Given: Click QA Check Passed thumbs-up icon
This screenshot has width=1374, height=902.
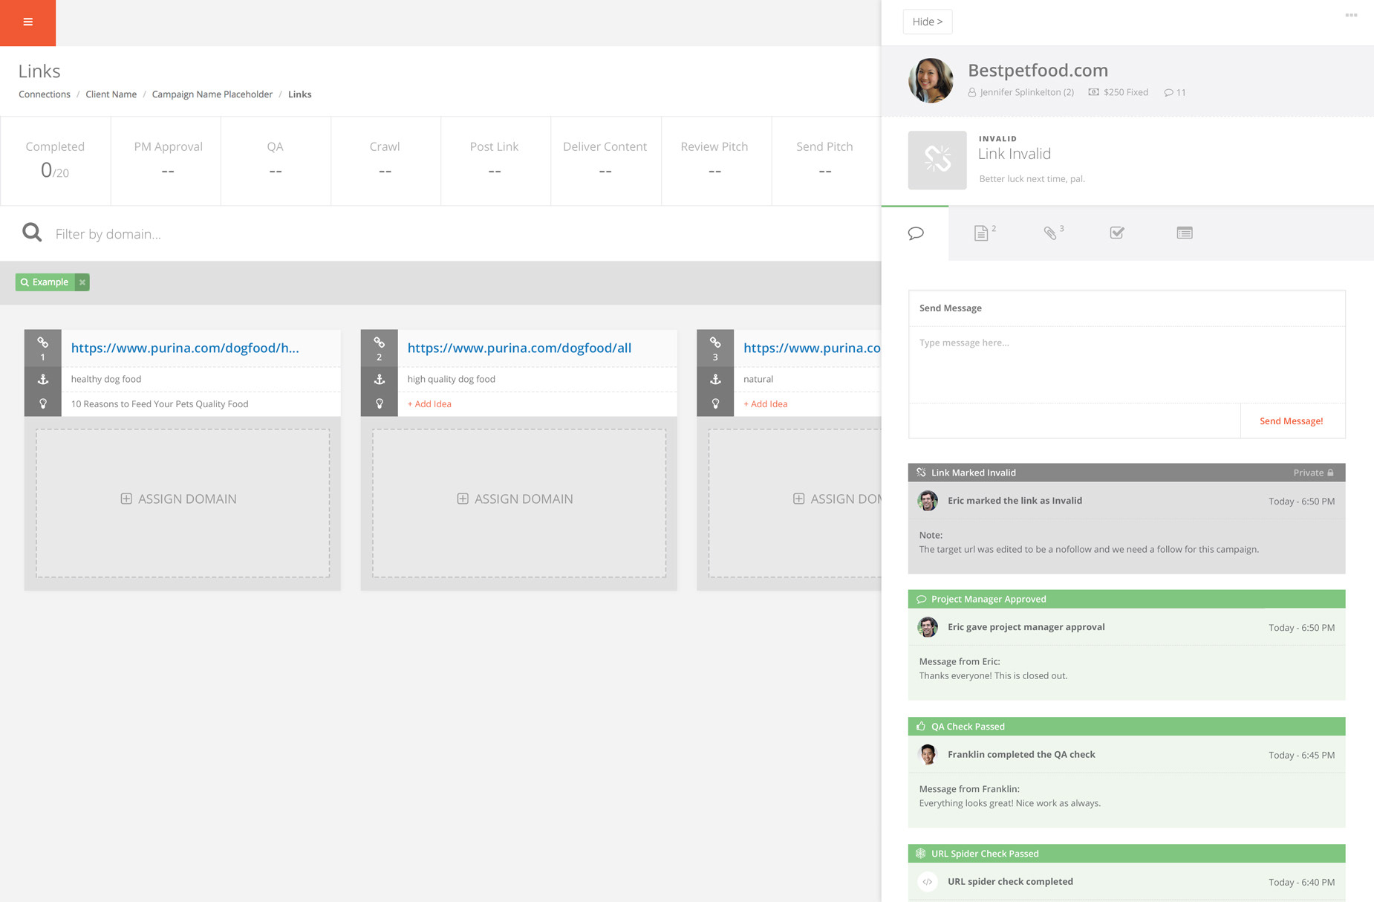Looking at the screenshot, I should point(921,726).
